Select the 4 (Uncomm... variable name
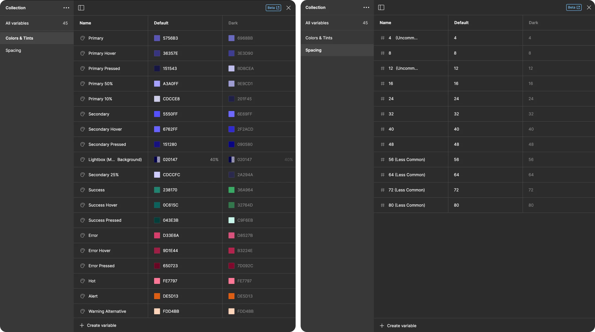The image size is (595, 332). coord(403,38)
